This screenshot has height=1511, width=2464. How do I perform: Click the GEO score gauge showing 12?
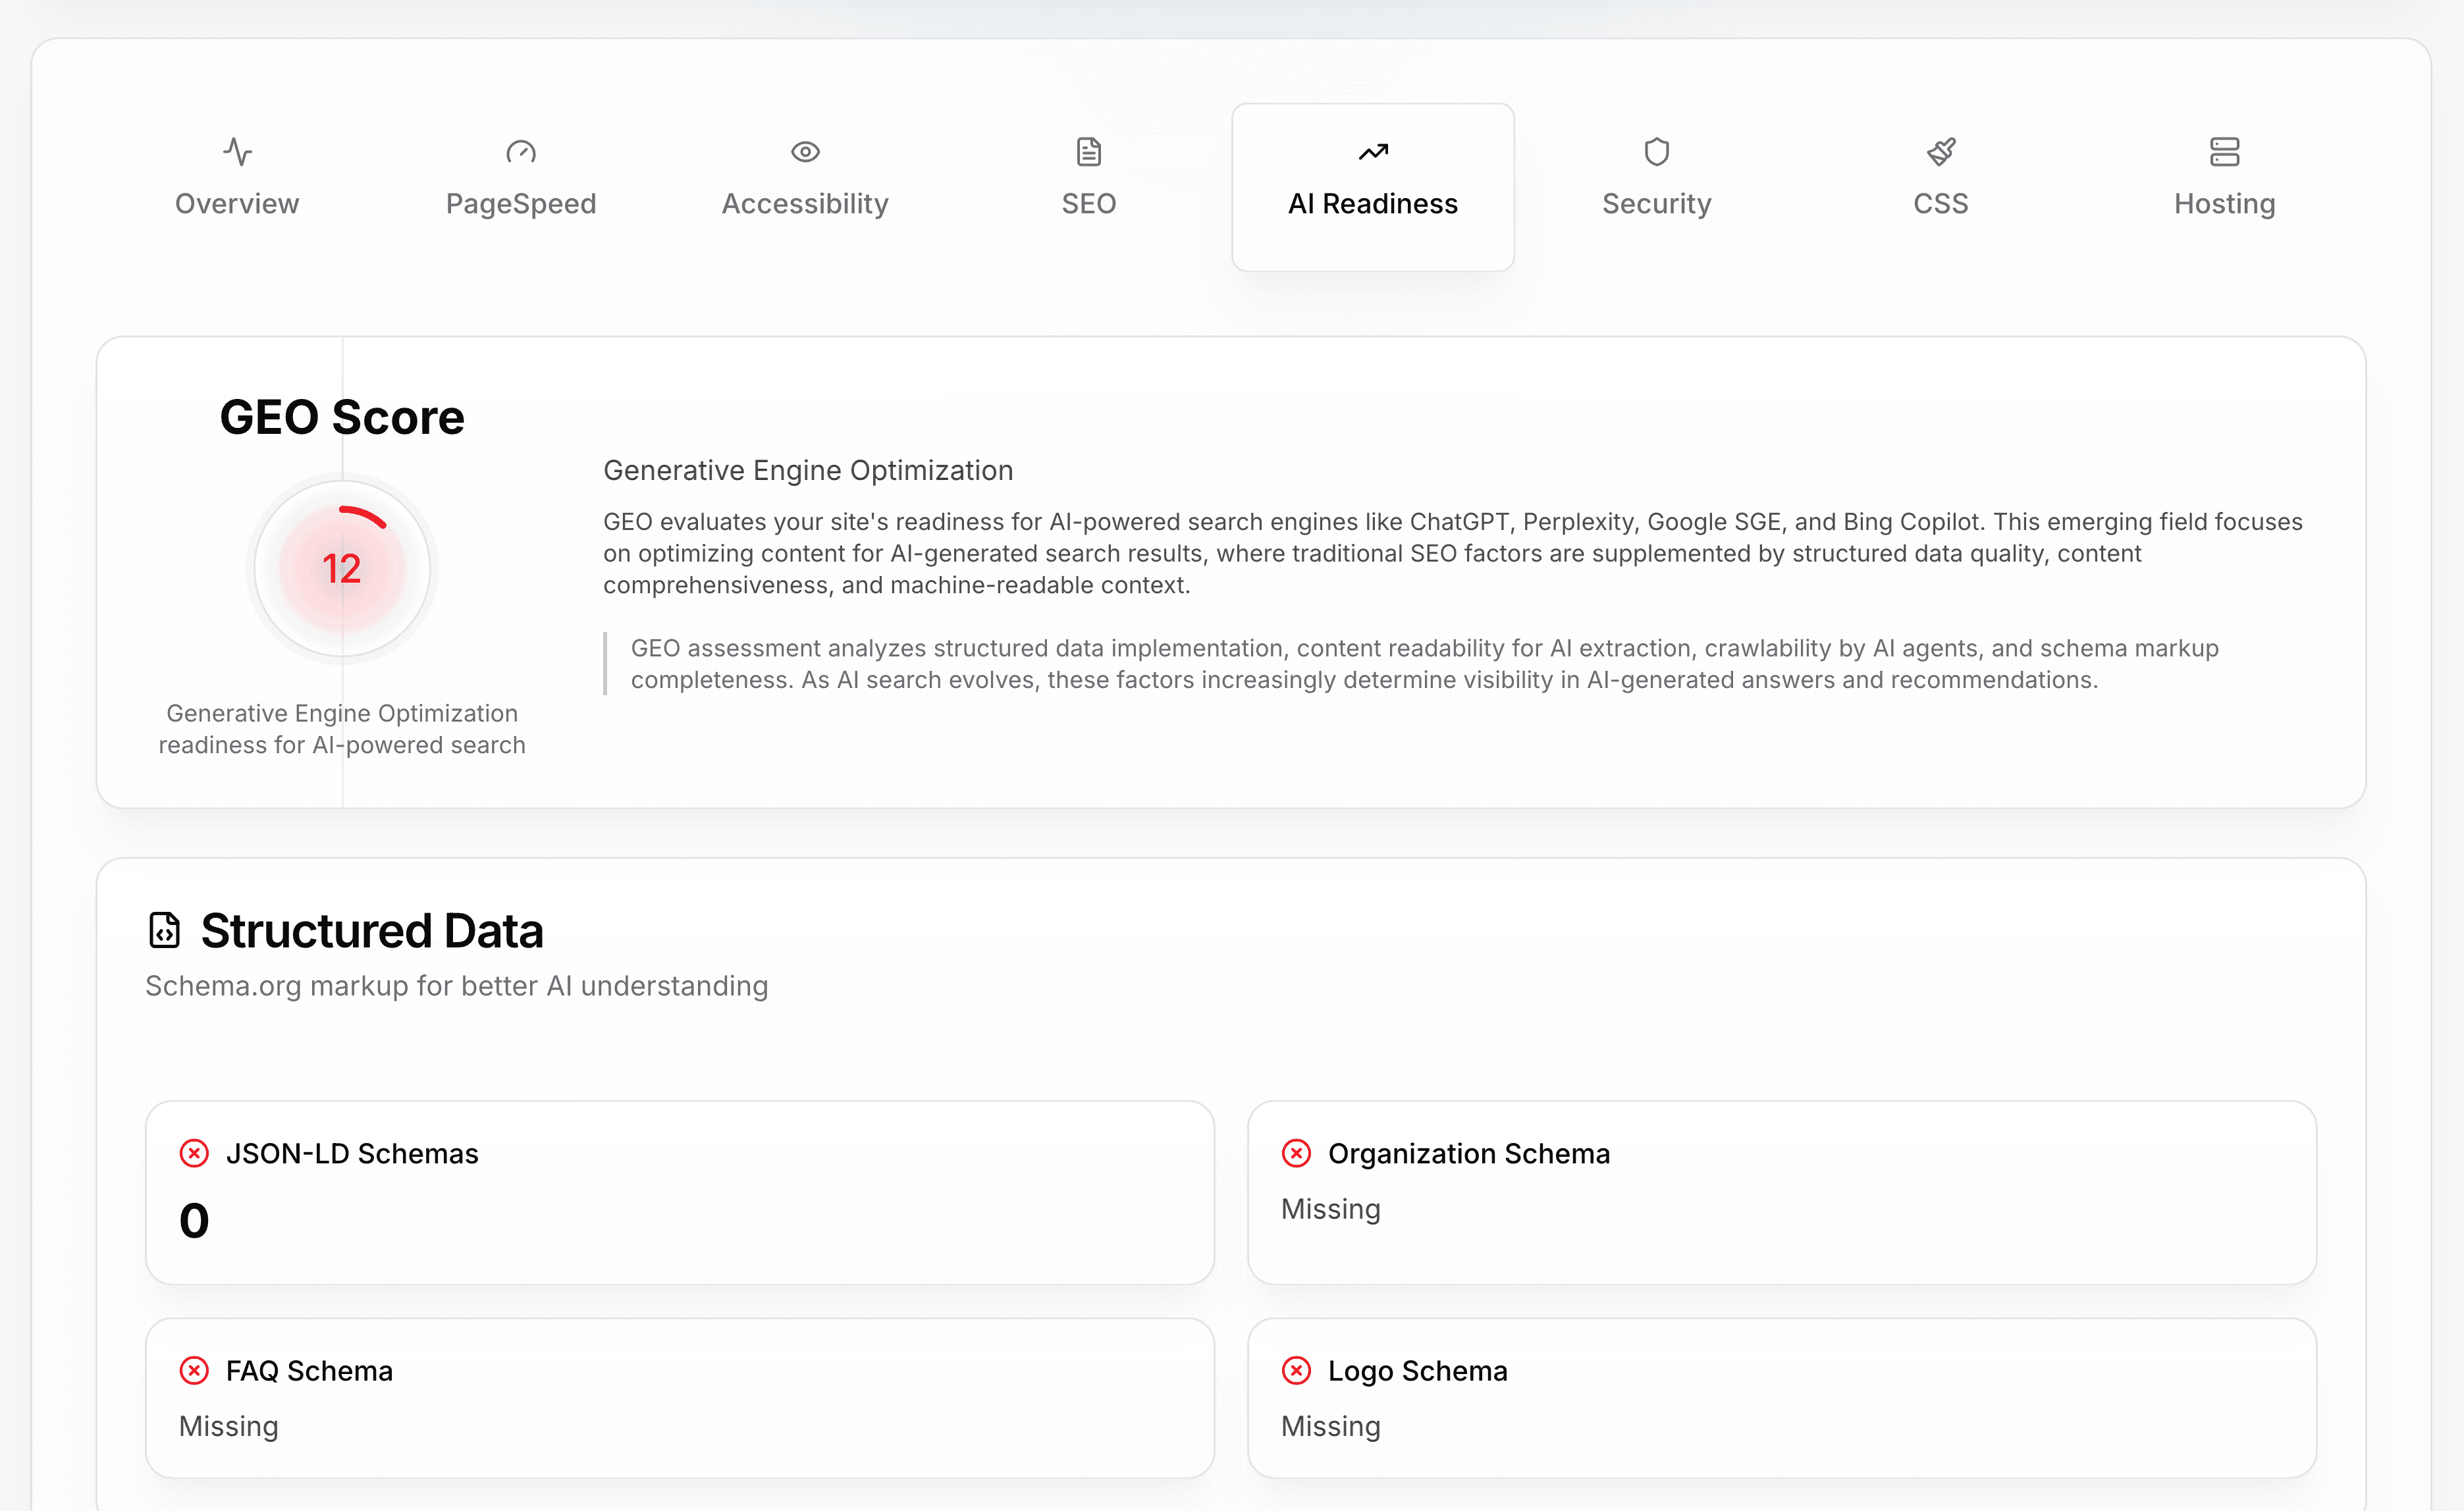(x=342, y=568)
